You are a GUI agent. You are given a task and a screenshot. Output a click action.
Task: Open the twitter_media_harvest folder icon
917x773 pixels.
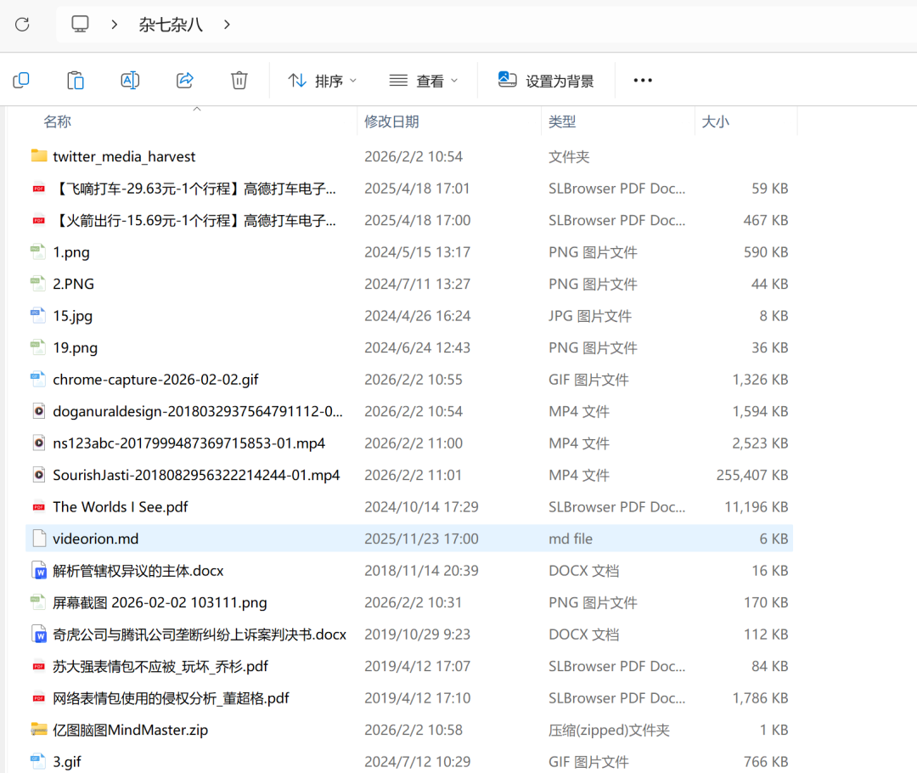tap(39, 156)
